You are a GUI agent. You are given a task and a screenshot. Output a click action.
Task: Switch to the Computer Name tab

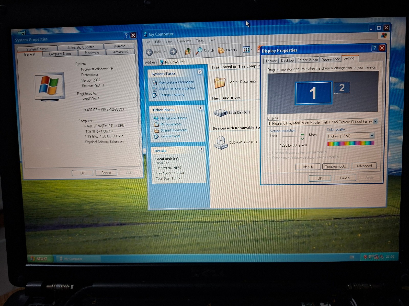tap(60, 54)
